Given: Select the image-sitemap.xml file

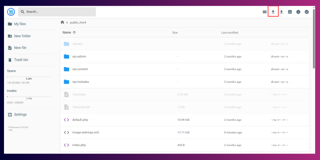Looking at the screenshot, I should coord(184,132).
